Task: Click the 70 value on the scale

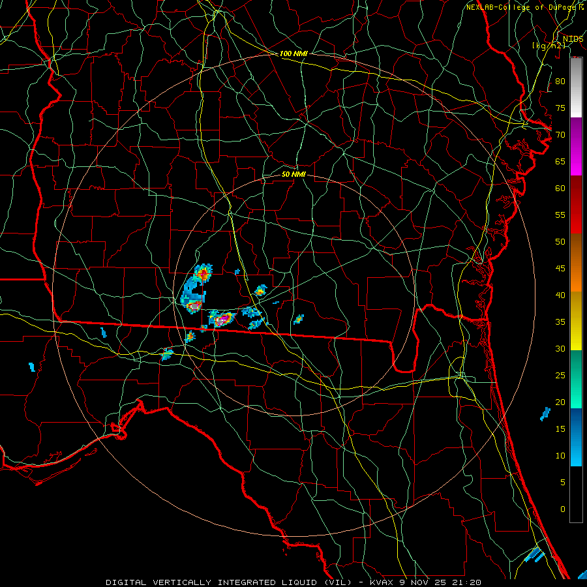Action: coord(560,135)
